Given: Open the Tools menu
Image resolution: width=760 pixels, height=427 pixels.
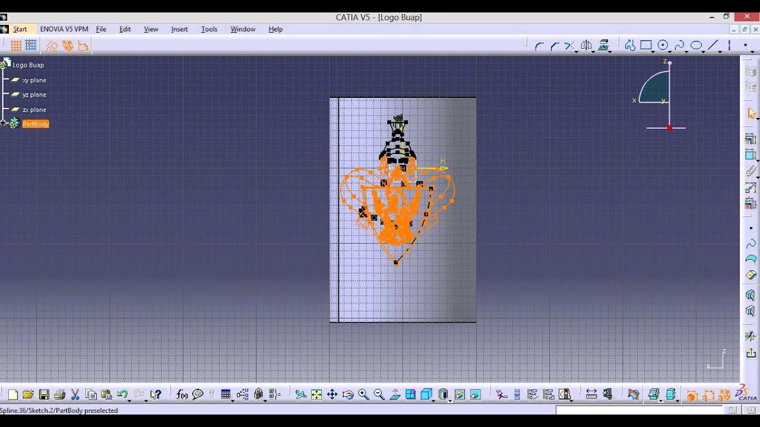Looking at the screenshot, I should pyautogui.click(x=209, y=29).
